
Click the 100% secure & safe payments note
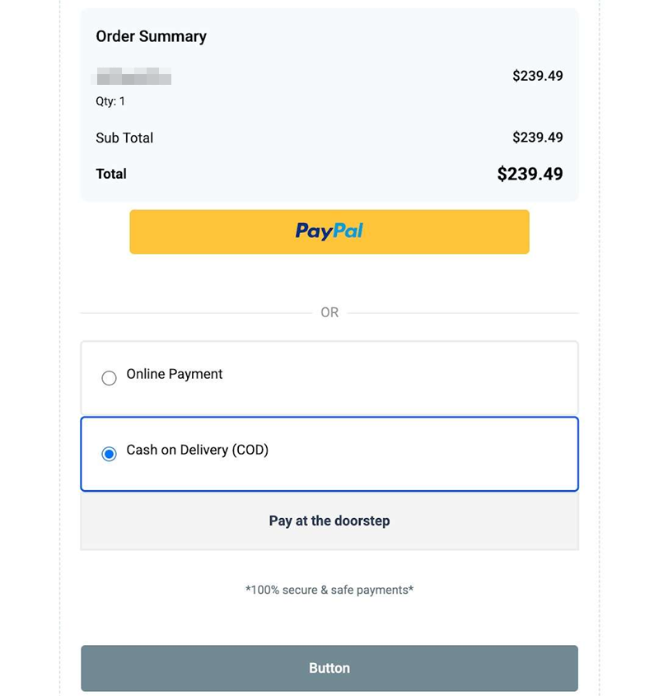329,590
